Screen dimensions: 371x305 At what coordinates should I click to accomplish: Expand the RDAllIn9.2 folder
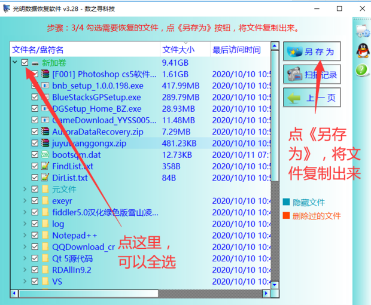(25, 270)
